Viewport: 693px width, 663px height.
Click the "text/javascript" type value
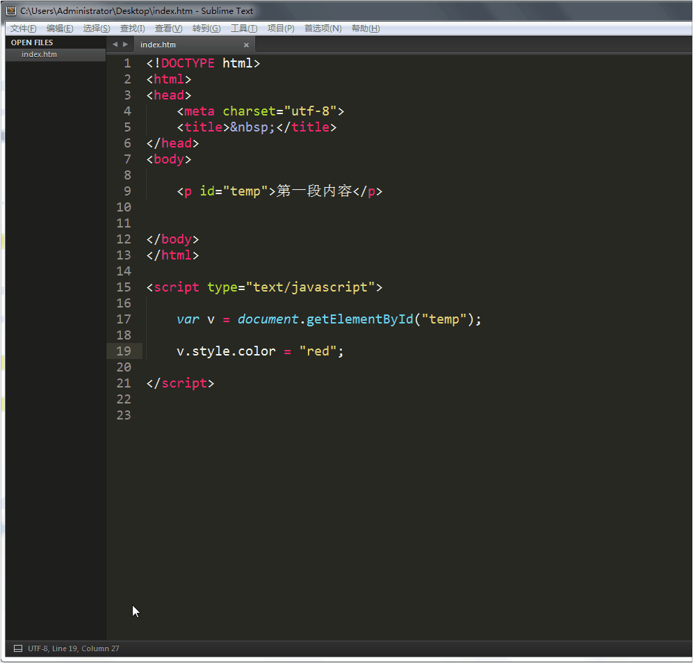(x=310, y=287)
